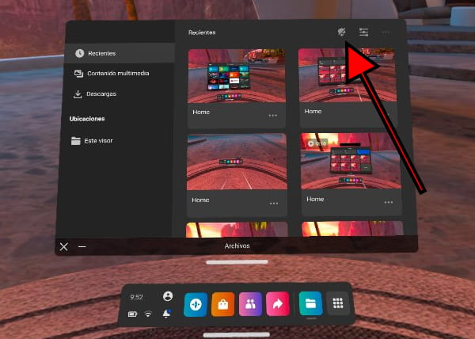Open options dots of the Home video card

389,202
